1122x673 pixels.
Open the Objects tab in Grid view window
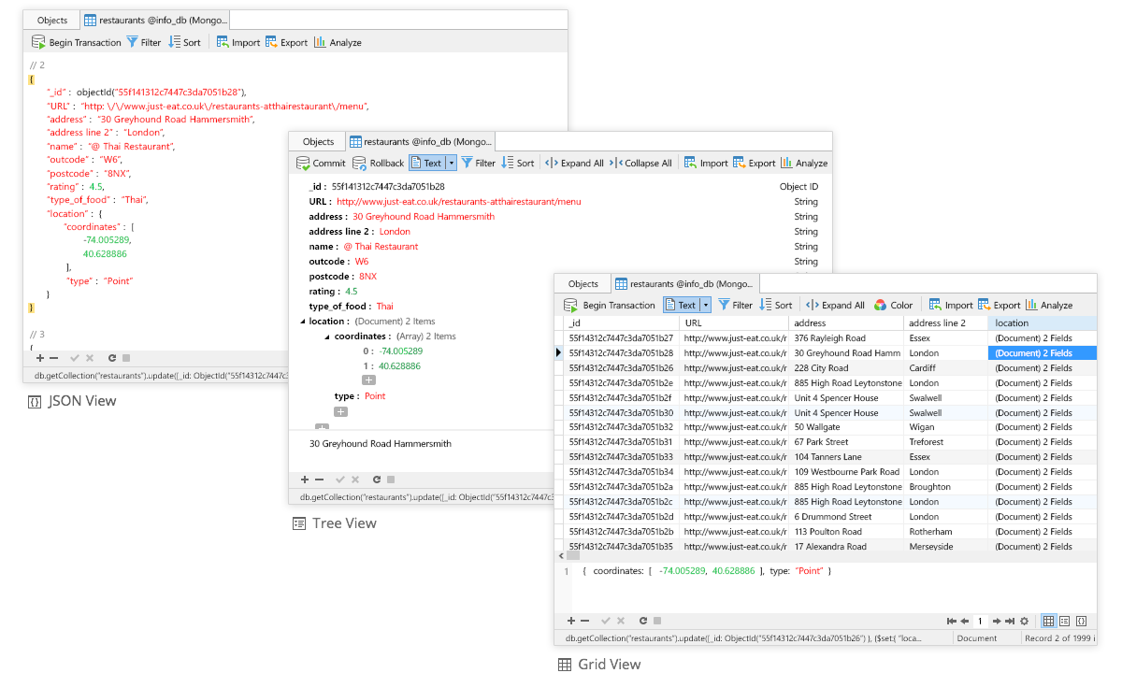[583, 283]
